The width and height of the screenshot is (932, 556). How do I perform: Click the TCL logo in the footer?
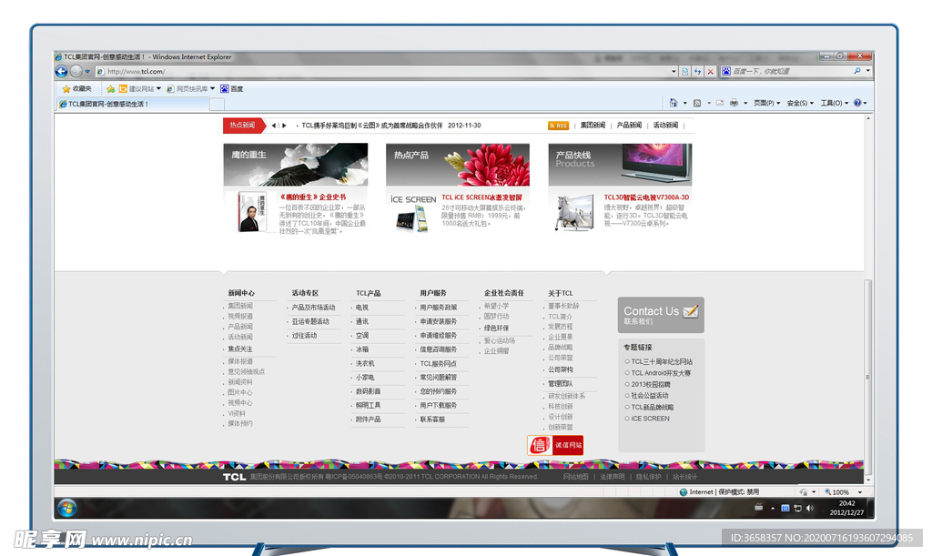tap(234, 477)
